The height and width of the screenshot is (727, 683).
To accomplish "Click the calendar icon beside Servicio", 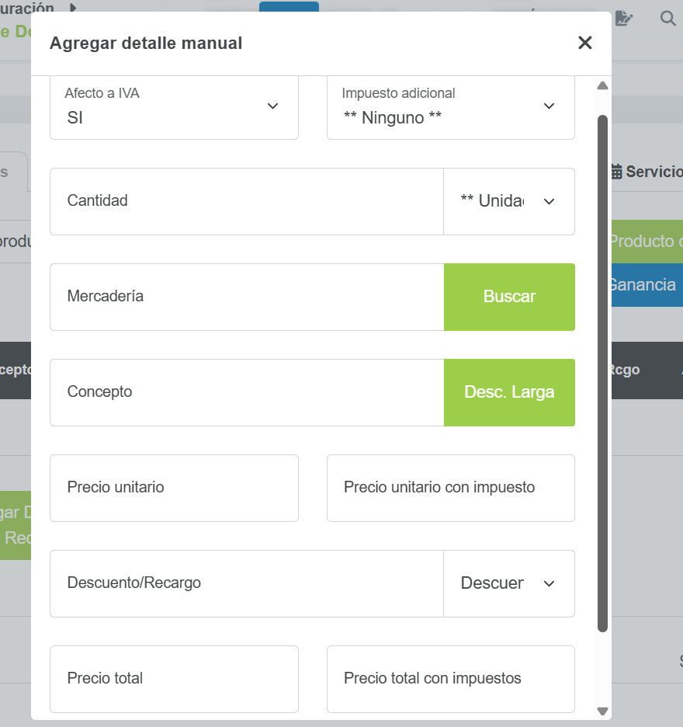I will pyautogui.click(x=616, y=172).
